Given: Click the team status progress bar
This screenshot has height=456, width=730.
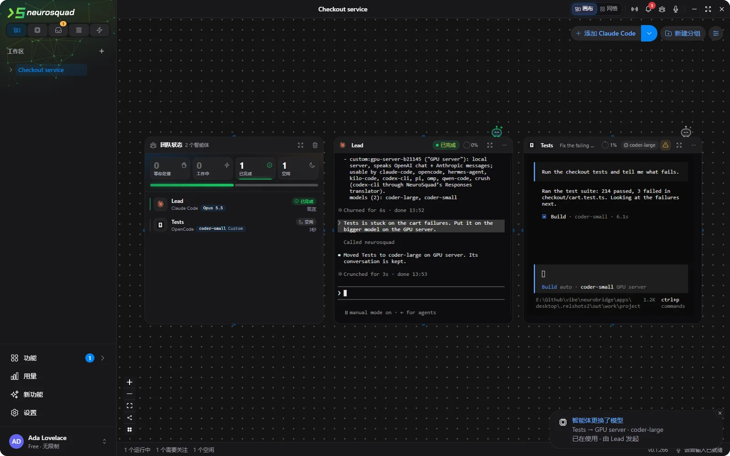Looking at the screenshot, I should click(234, 185).
